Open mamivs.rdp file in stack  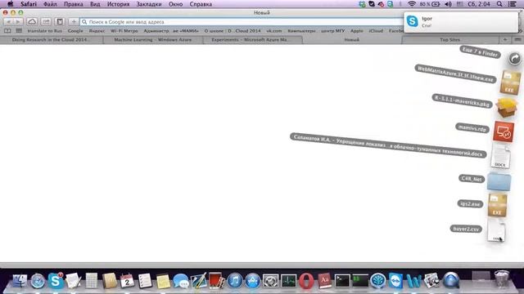click(x=504, y=131)
